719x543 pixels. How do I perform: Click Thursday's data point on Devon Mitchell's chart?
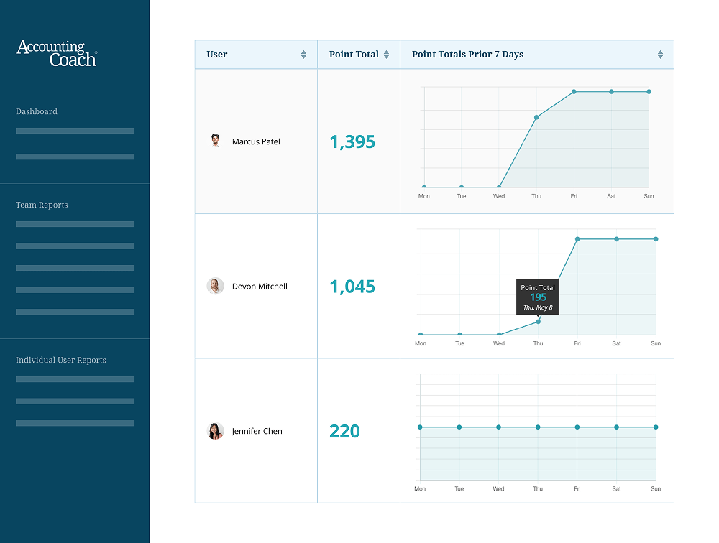point(537,322)
